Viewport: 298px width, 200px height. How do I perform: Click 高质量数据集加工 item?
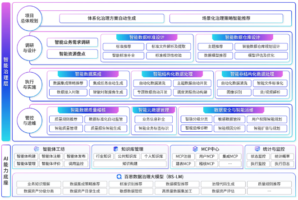point(177,191)
